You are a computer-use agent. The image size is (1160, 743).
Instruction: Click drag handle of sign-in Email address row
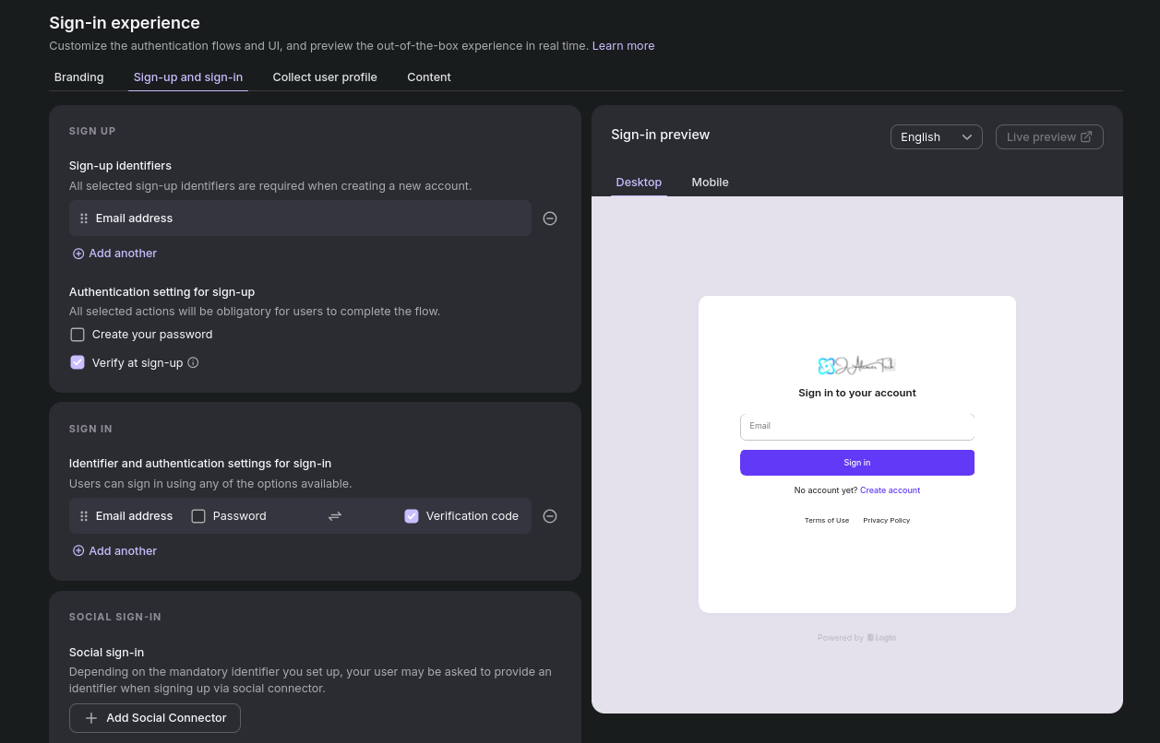coord(84,516)
